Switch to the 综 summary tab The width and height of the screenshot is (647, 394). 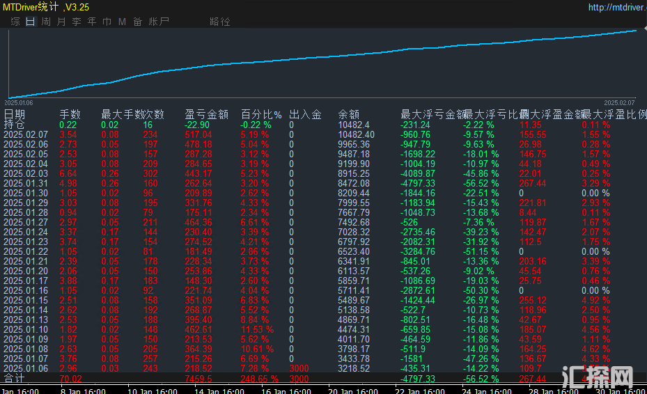(x=15, y=22)
